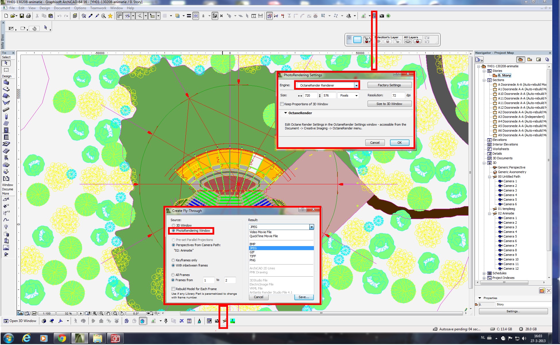
Task: Open Google Chrome from the taskbar
Action: (x=62, y=338)
